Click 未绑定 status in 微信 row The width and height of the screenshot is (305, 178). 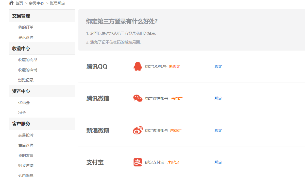click(x=177, y=99)
